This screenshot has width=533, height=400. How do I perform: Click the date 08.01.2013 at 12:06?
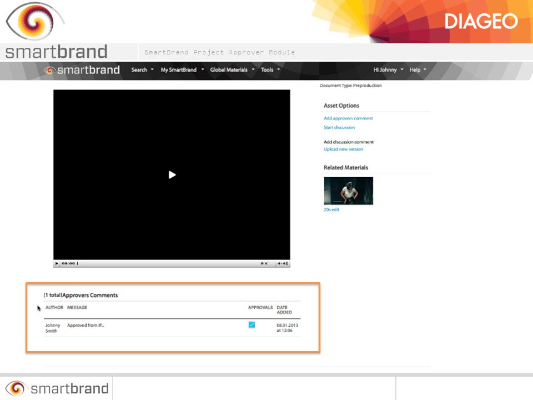(287, 328)
